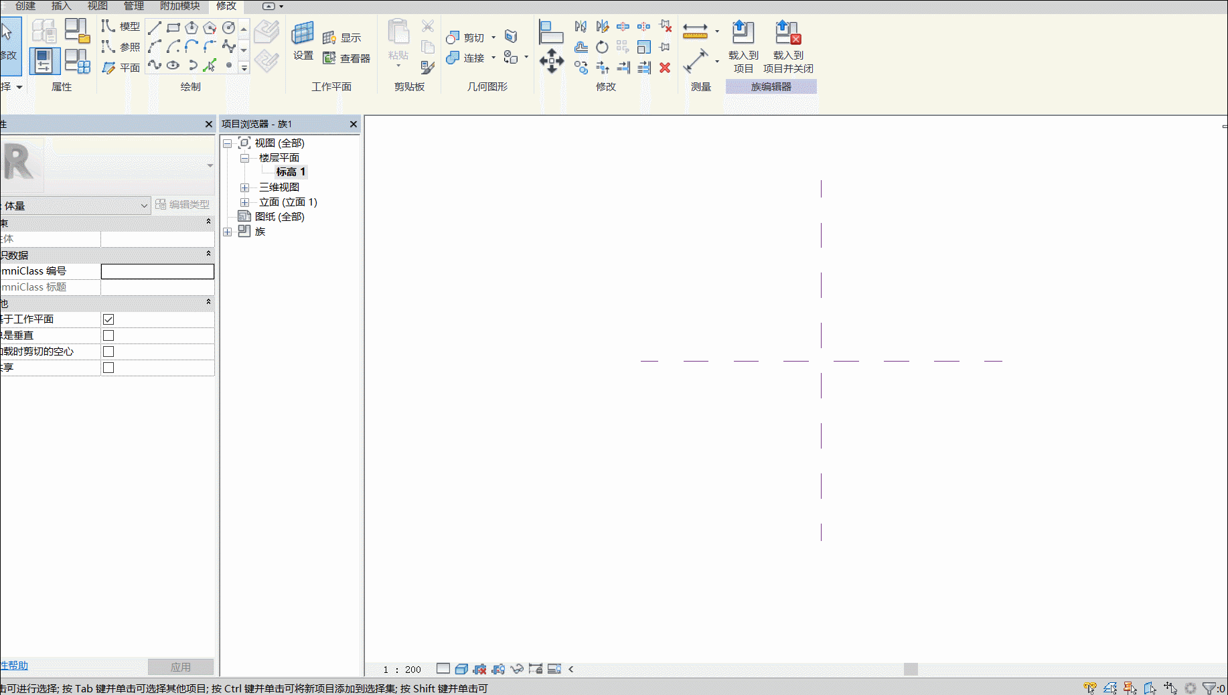Viewport: 1228px width, 695px height.
Task: Open the 剪切 dropdown arrow
Action: [493, 37]
